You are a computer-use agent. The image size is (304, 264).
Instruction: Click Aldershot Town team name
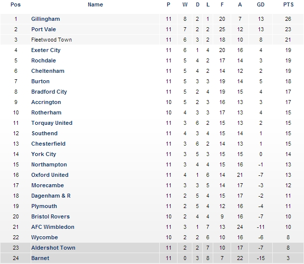point(53,248)
